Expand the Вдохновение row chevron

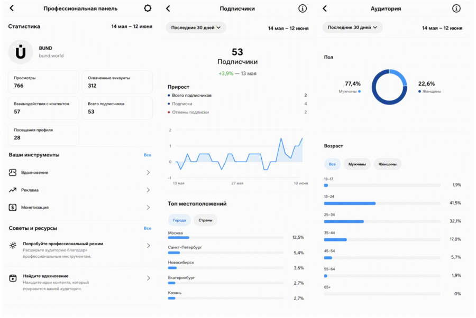(x=148, y=173)
